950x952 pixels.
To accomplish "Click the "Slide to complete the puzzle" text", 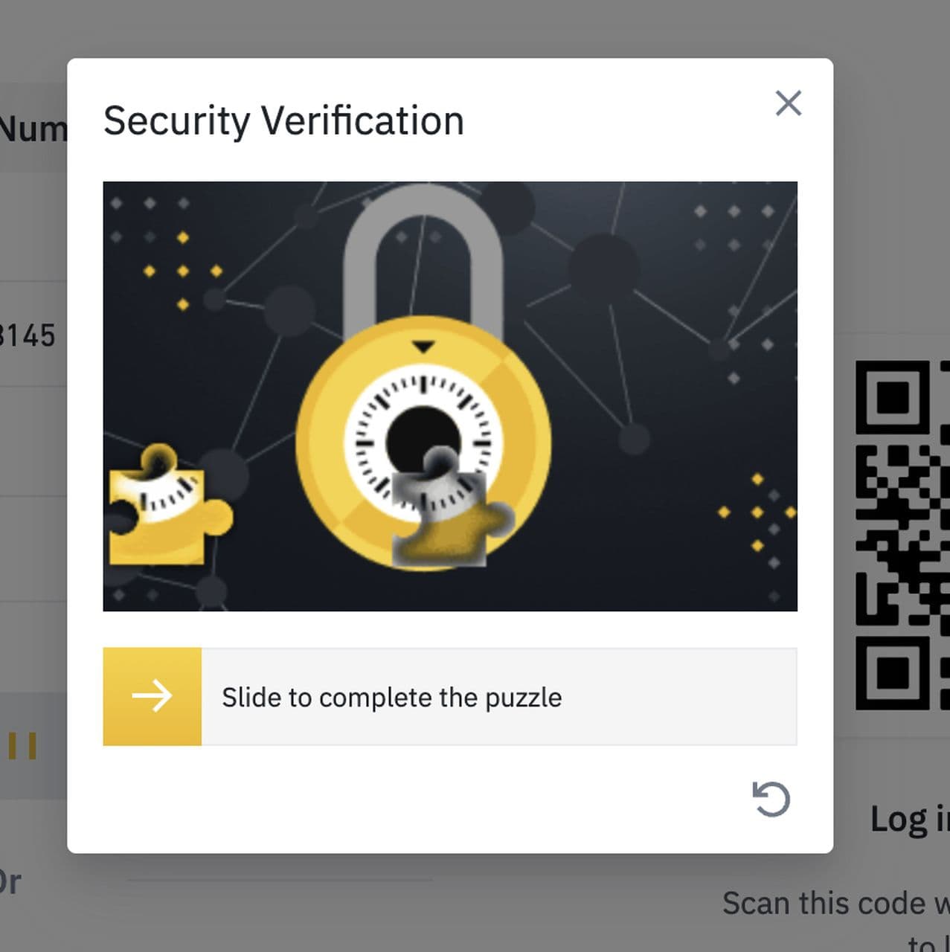I will click(391, 698).
